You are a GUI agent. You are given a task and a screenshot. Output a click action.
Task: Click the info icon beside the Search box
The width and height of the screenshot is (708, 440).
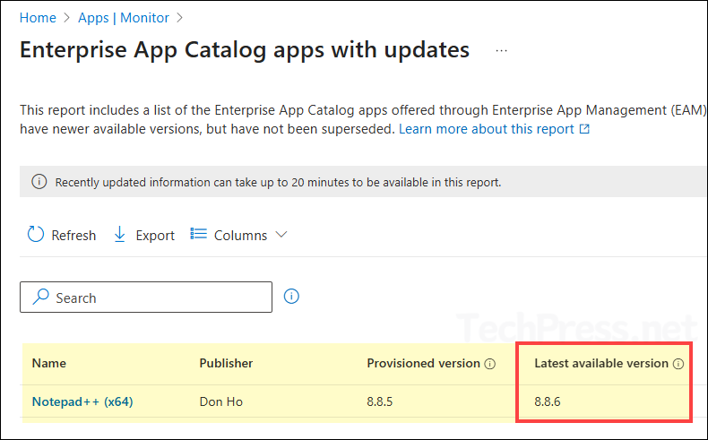tap(291, 296)
